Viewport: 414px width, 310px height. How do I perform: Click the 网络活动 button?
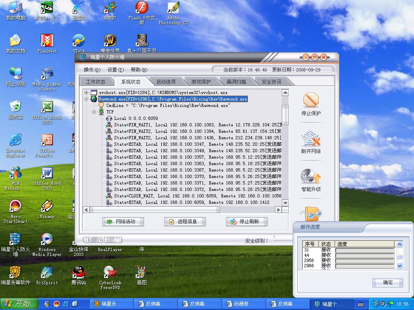(123, 222)
